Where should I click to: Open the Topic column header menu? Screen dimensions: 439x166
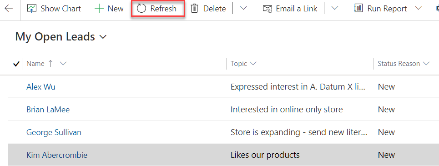(243, 64)
